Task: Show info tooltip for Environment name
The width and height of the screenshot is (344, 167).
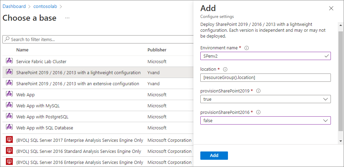Action: point(246,48)
